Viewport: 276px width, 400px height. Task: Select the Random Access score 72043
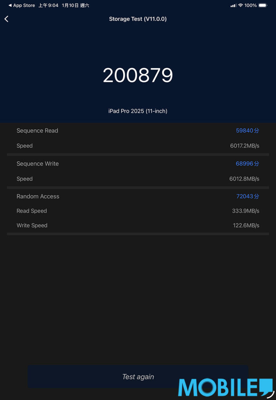(247, 196)
